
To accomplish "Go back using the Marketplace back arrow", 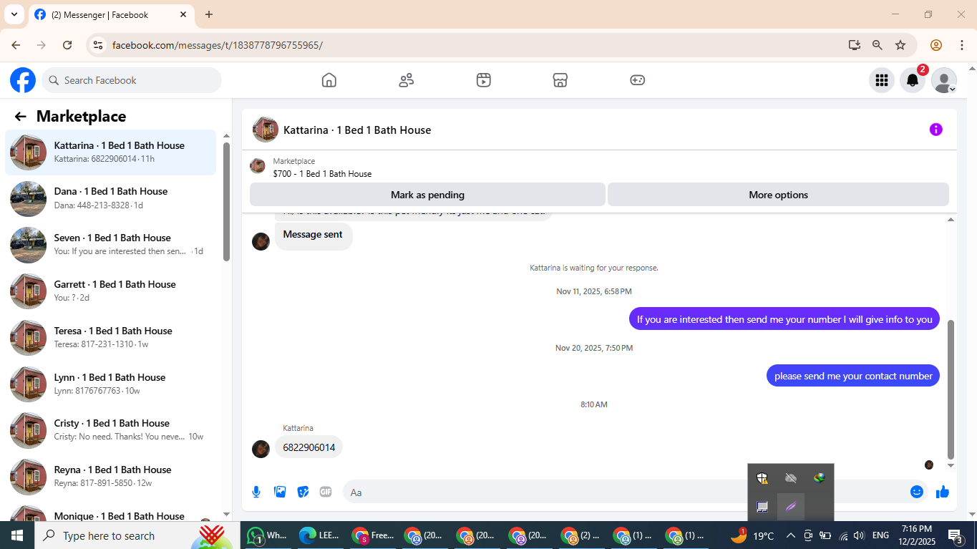I will 20,117.
